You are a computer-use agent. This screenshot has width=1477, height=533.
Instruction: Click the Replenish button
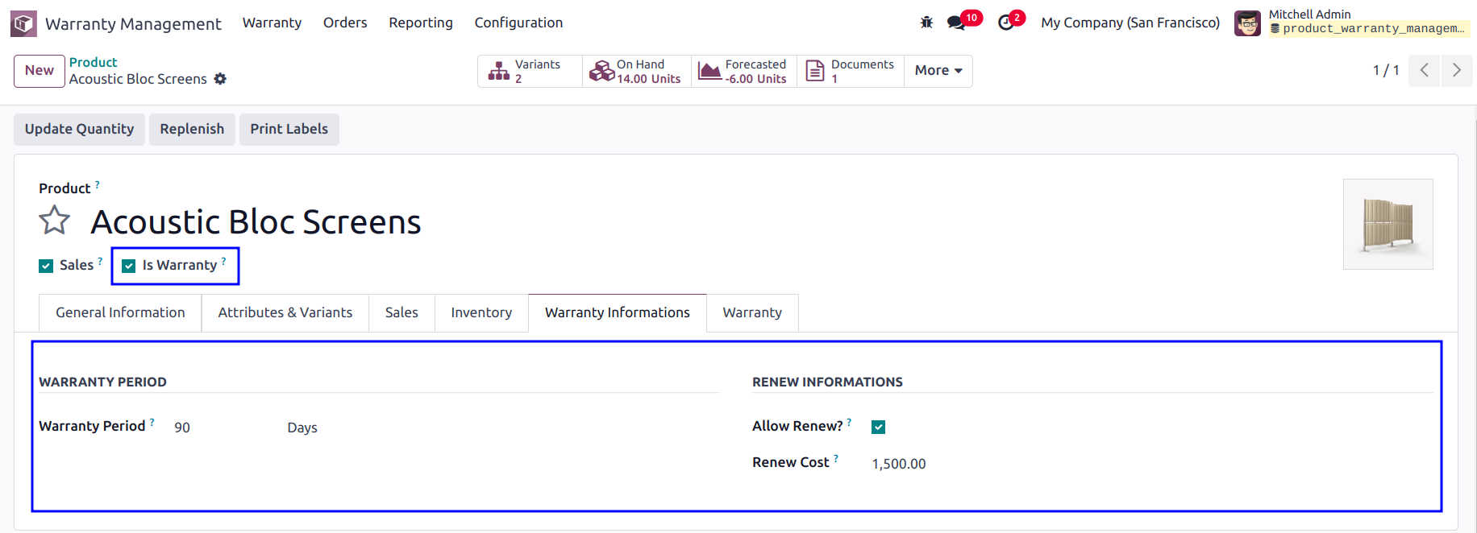[192, 129]
